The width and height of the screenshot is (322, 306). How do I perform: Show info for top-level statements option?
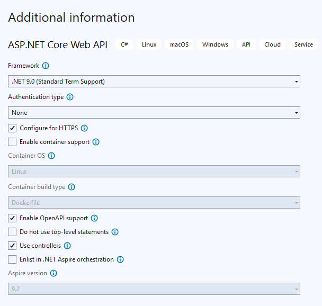pyautogui.click(x=115, y=232)
